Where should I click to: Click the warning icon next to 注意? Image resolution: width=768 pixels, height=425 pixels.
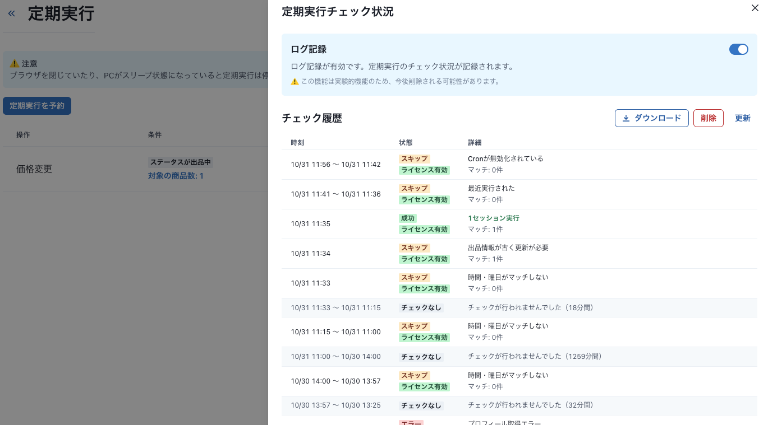[15, 64]
